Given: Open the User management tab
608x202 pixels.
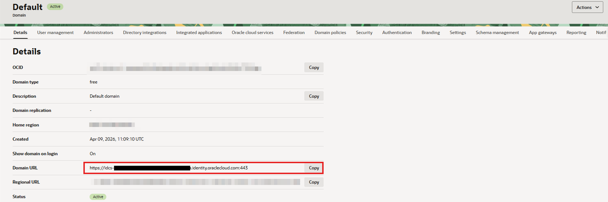Looking at the screenshot, I should pos(55,32).
